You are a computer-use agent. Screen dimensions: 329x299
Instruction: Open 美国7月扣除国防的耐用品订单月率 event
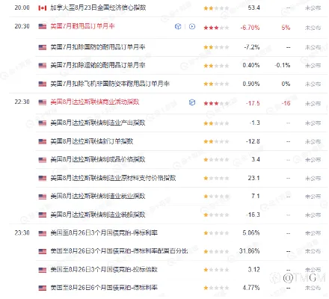98,47
